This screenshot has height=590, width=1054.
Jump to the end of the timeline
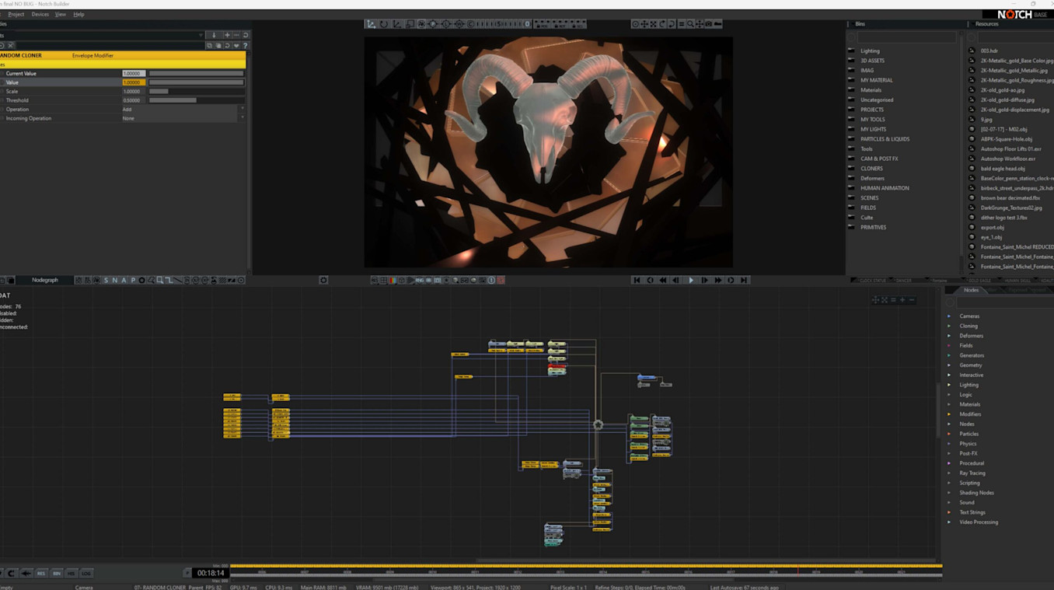(x=744, y=280)
